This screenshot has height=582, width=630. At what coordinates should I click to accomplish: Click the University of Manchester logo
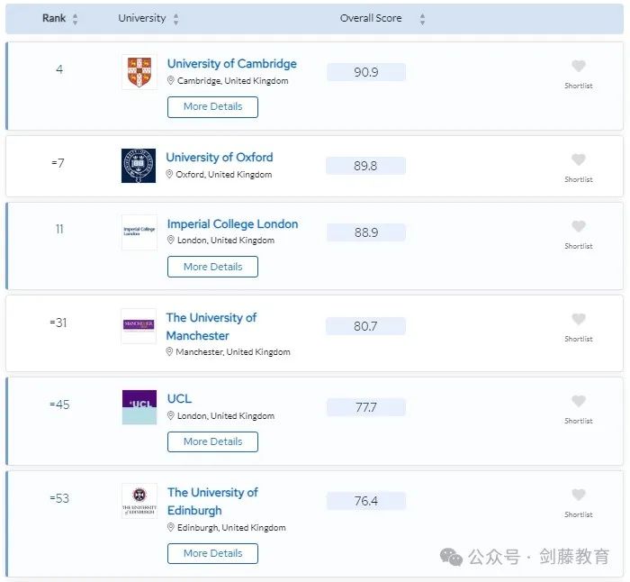point(139,326)
